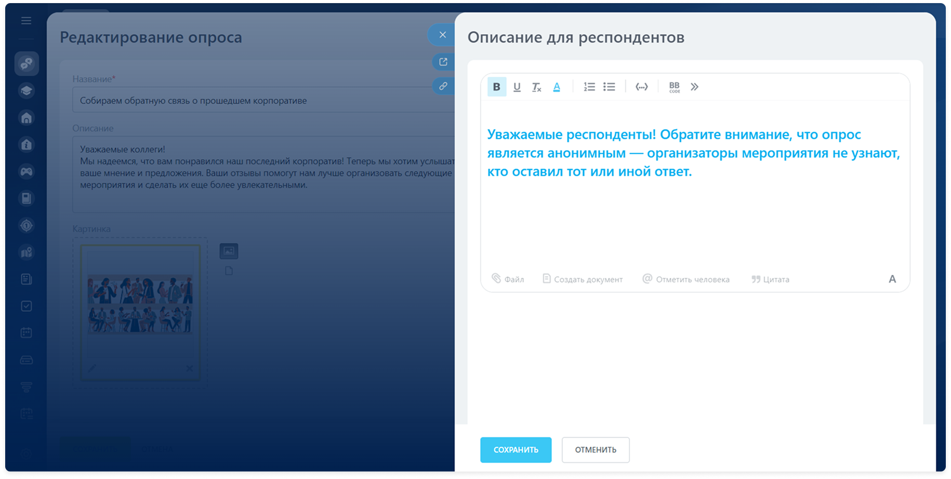Open the slider in a new window
The image size is (951, 479).
[x=443, y=62]
